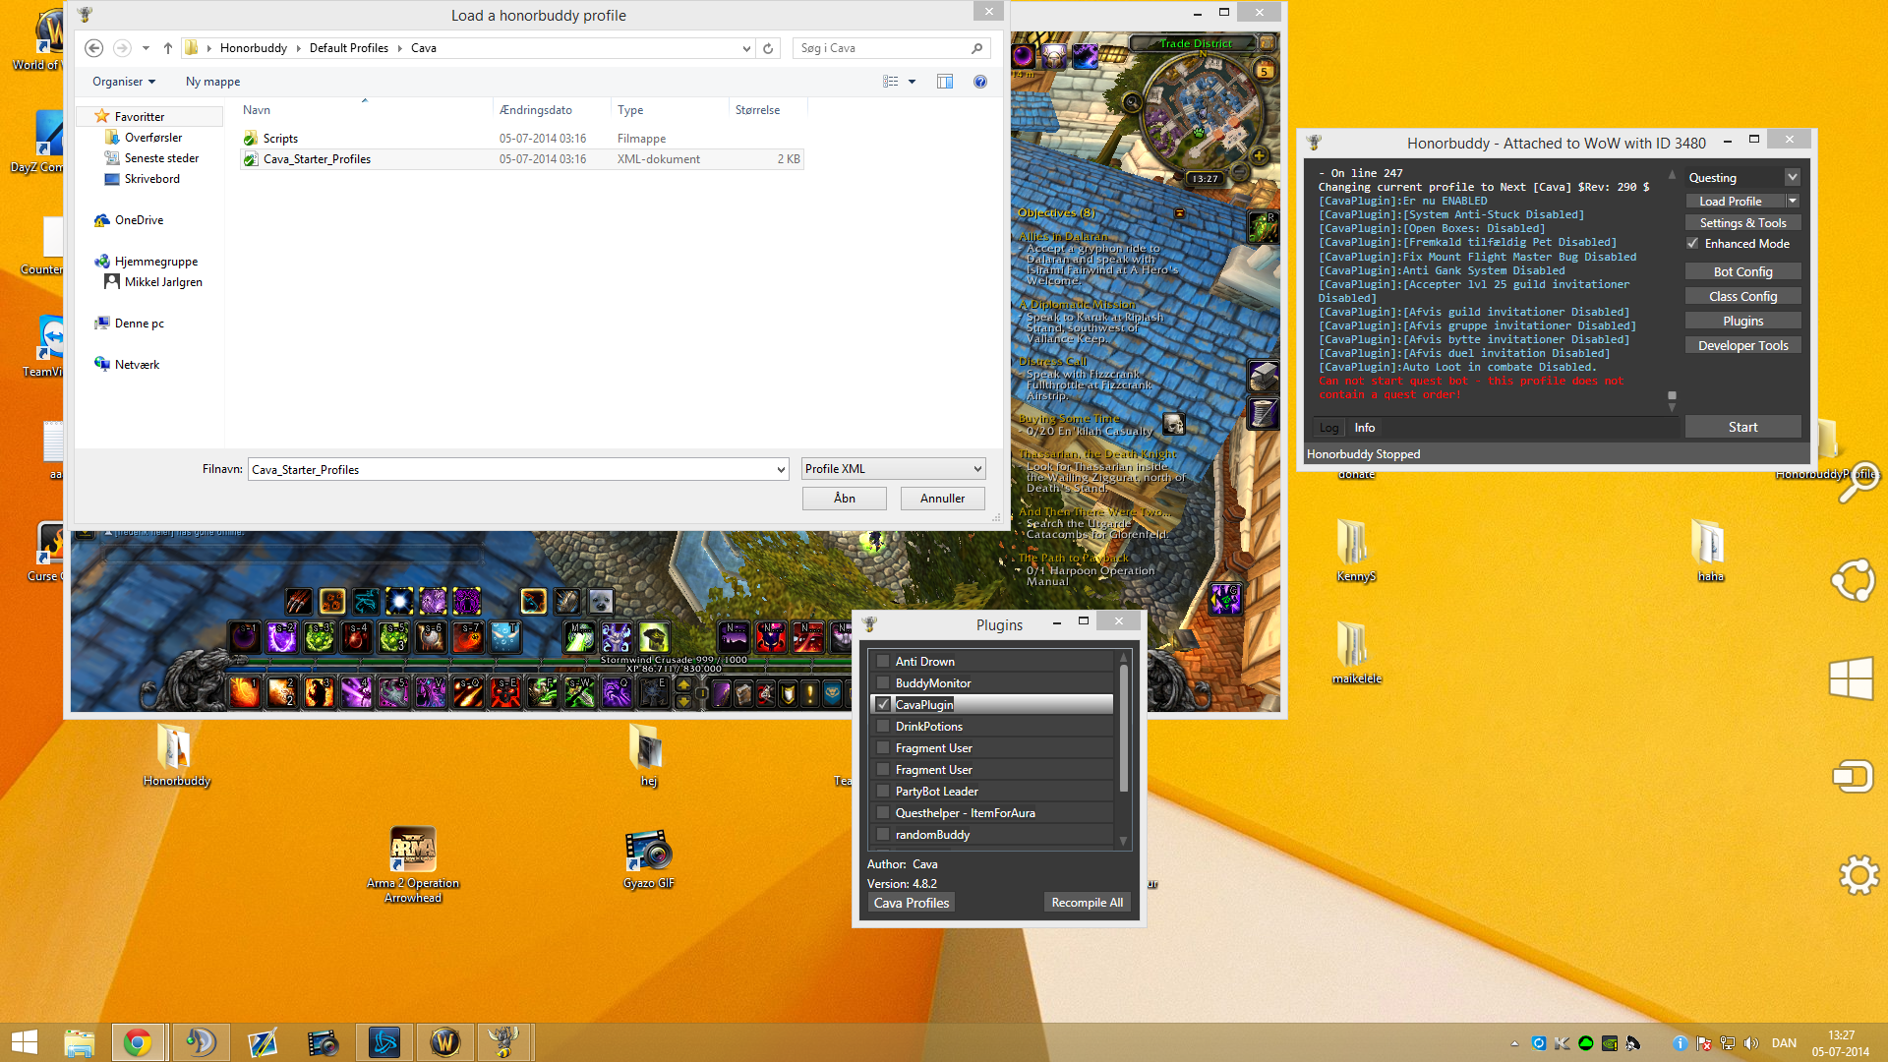Go back in the file dialog
This screenshot has height=1062, width=1888.
coord(94,47)
